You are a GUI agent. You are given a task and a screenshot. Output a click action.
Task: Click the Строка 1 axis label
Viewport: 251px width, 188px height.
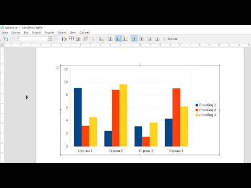coord(85,151)
